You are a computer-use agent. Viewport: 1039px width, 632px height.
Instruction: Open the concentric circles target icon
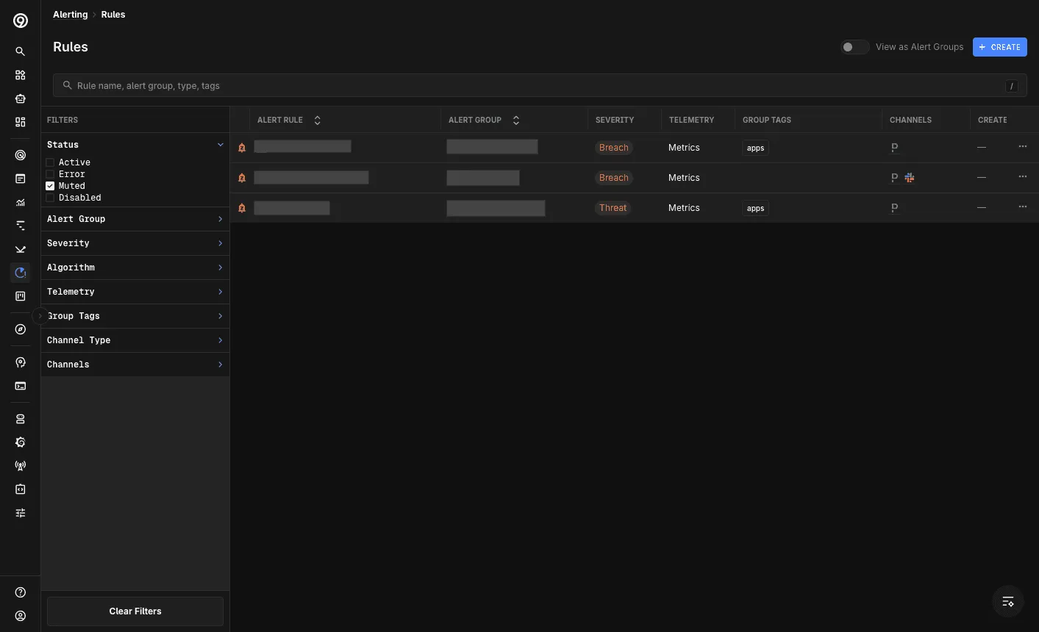[x=21, y=155]
